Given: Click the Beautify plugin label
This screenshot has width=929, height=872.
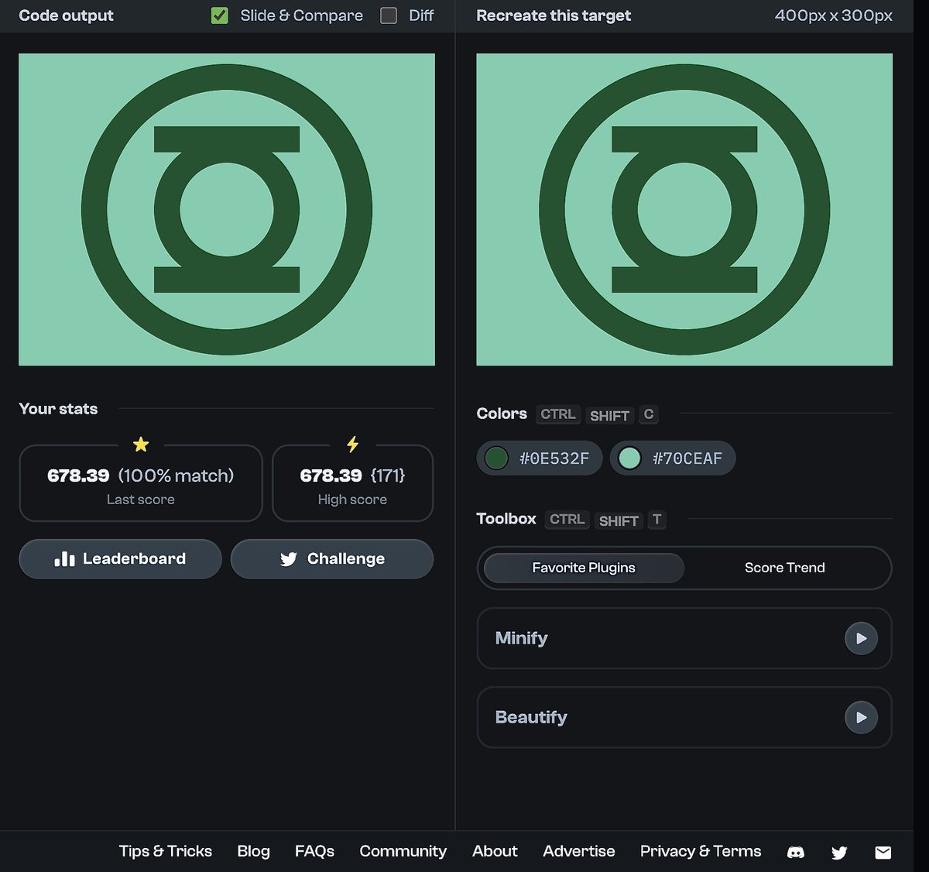Looking at the screenshot, I should point(531,717).
